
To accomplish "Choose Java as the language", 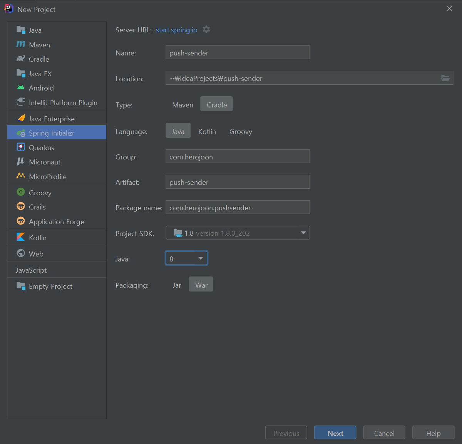I will point(178,131).
